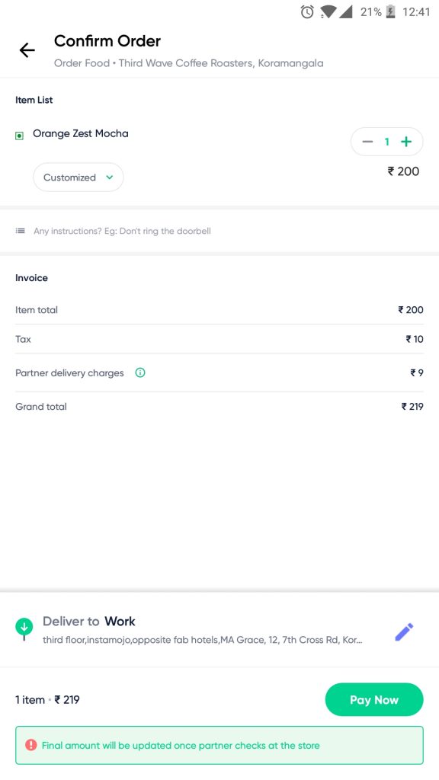Open the instructions list icon
Viewport: 439px width, 780px height.
point(20,231)
